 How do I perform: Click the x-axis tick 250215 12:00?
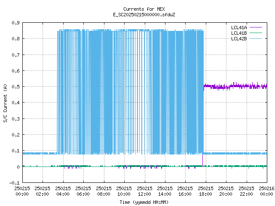pyautogui.click(x=145, y=191)
